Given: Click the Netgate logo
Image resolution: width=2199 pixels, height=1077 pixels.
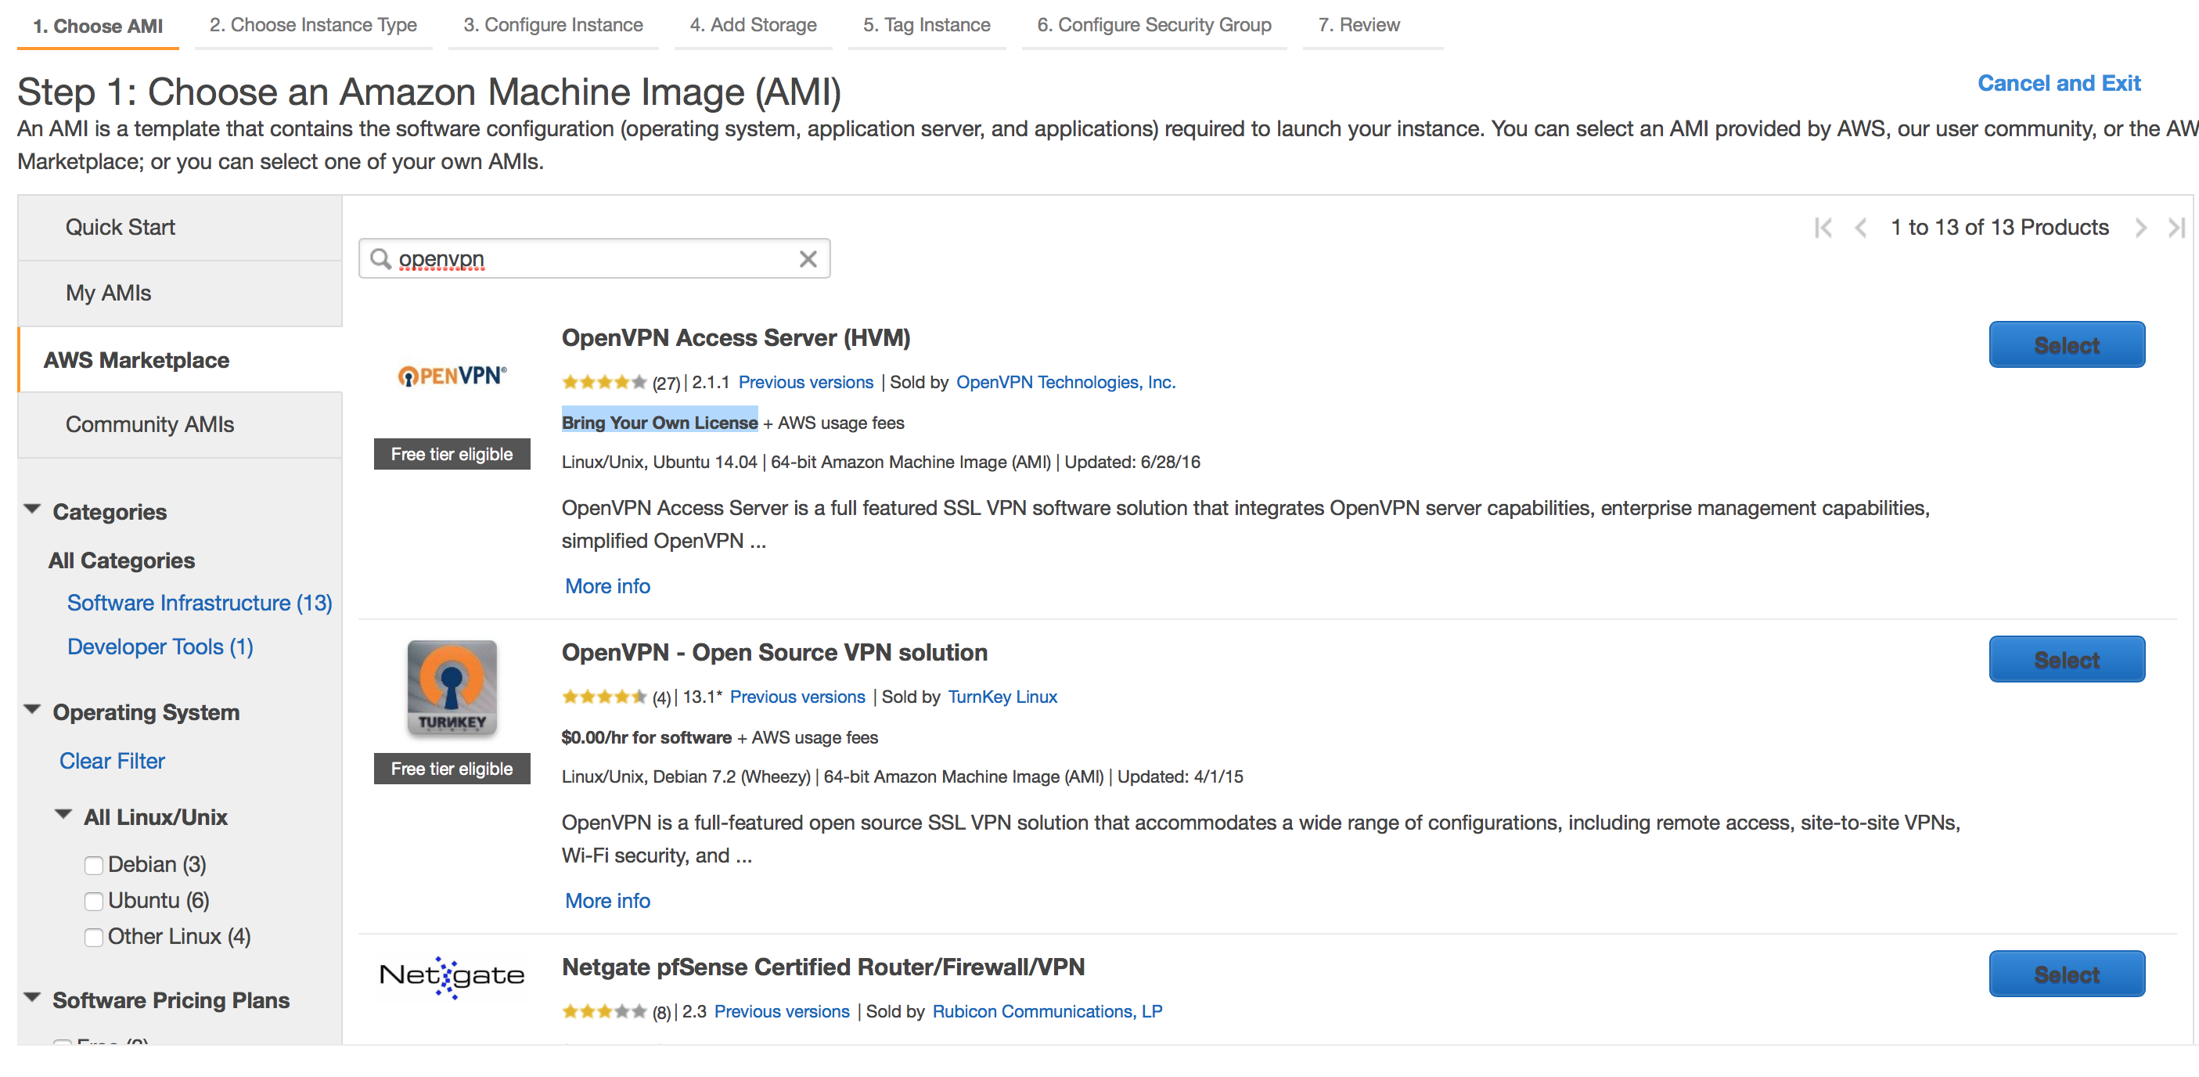Looking at the screenshot, I should click(x=452, y=976).
